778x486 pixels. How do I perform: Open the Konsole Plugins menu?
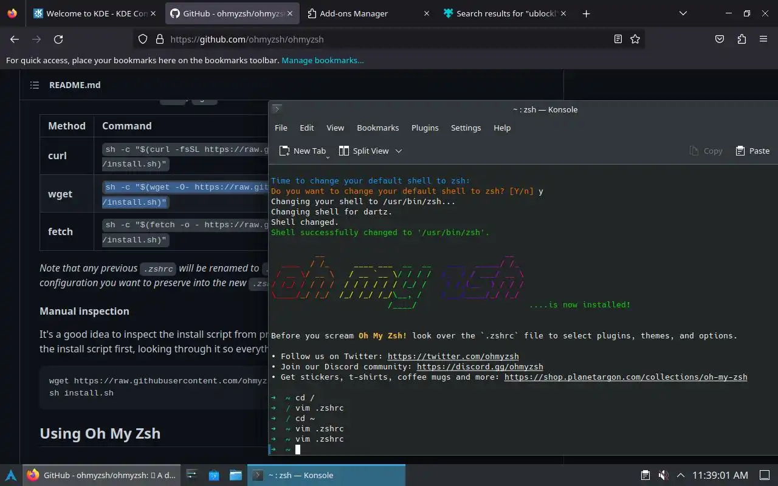(x=425, y=128)
